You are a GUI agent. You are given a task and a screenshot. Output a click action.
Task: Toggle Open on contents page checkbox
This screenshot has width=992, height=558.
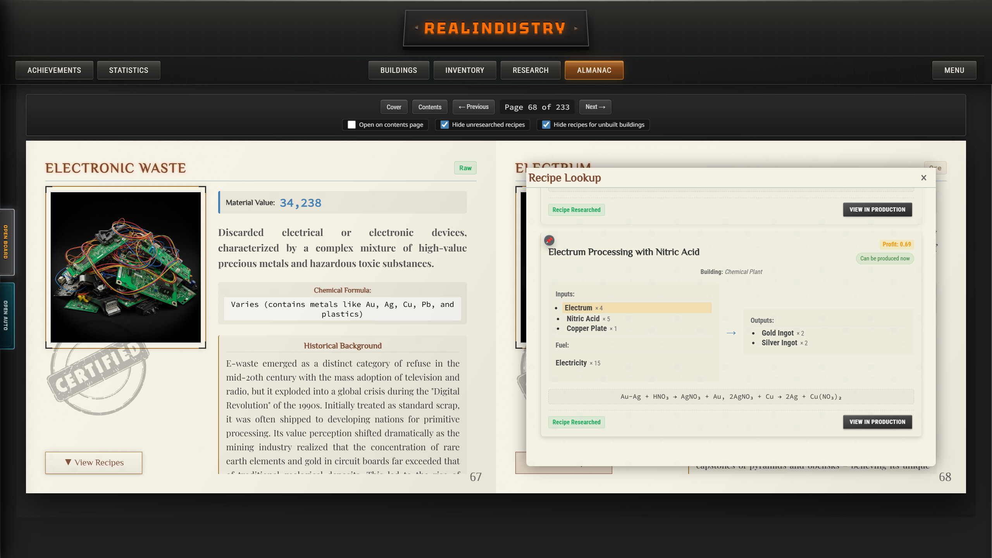[x=351, y=125]
